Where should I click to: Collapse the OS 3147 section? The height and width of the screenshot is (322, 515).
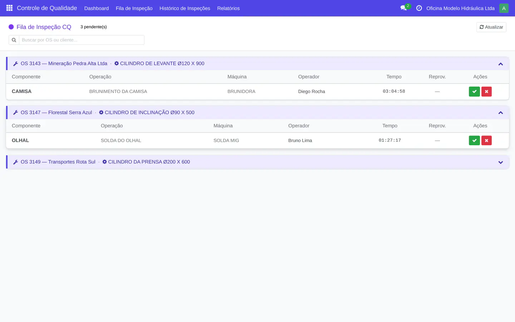[501, 113]
